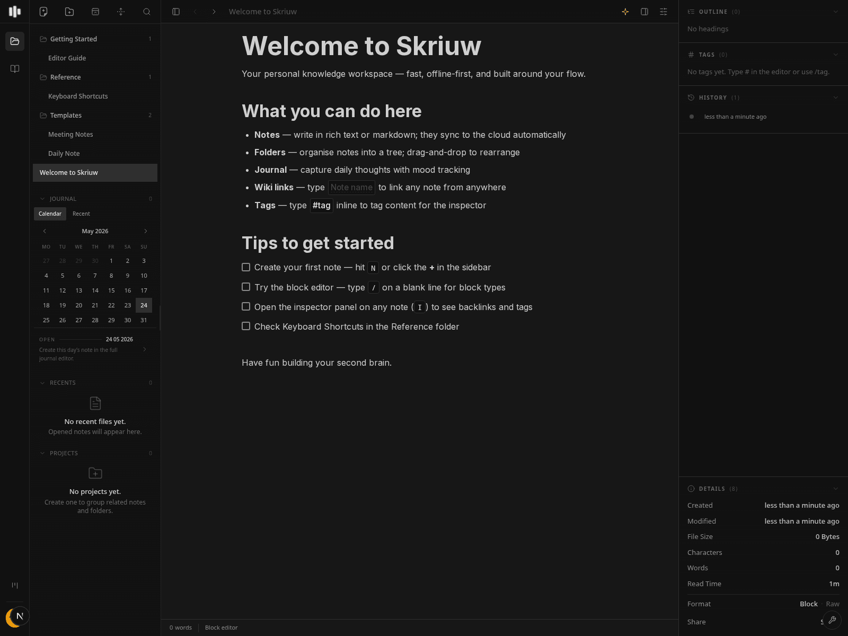The width and height of the screenshot is (848, 636).
Task: Open the Daily Note template
Action: [x=95, y=153]
